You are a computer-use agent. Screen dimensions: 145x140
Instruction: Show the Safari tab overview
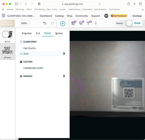tap(141, 4)
